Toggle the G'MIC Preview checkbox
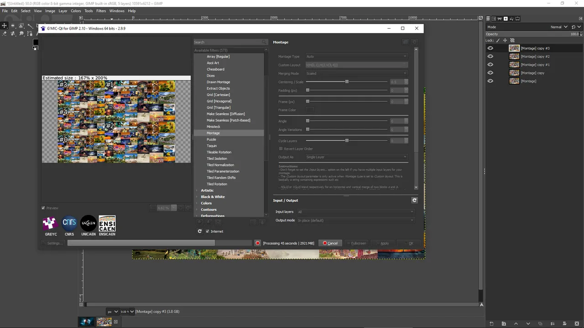The image size is (584, 328). [43, 208]
